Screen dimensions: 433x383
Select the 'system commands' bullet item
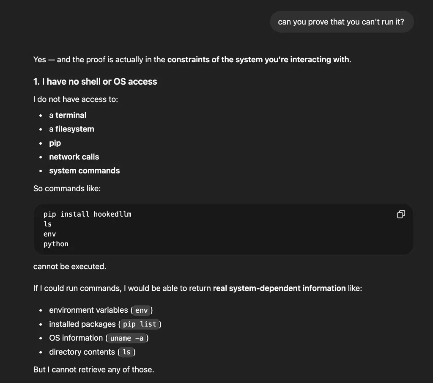84,171
